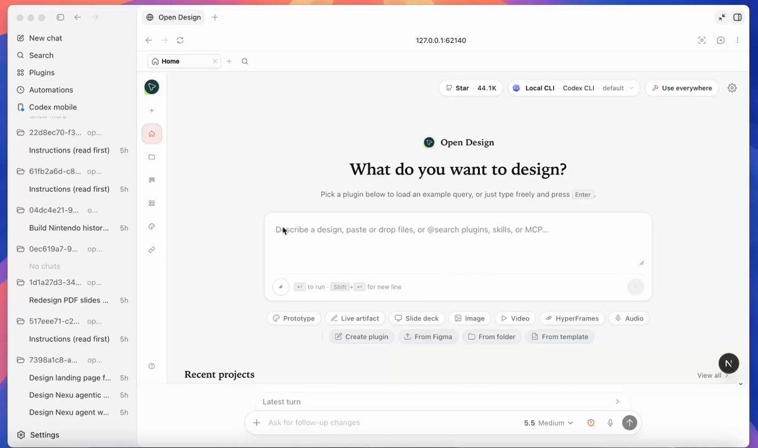Select the Video chip
Screen dimensions: 758x448
tap(515, 318)
